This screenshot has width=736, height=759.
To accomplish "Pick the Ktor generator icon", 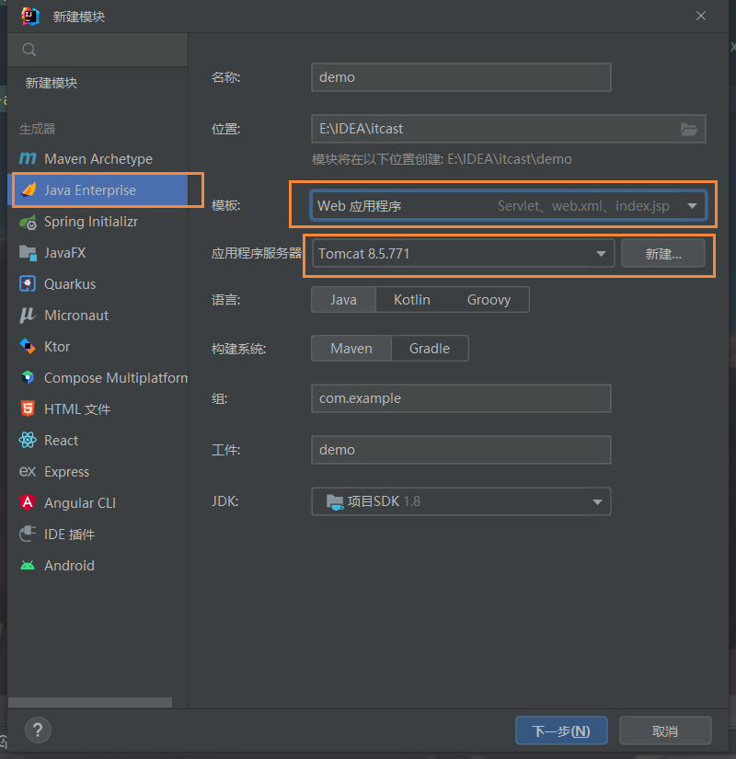I will click(x=28, y=347).
